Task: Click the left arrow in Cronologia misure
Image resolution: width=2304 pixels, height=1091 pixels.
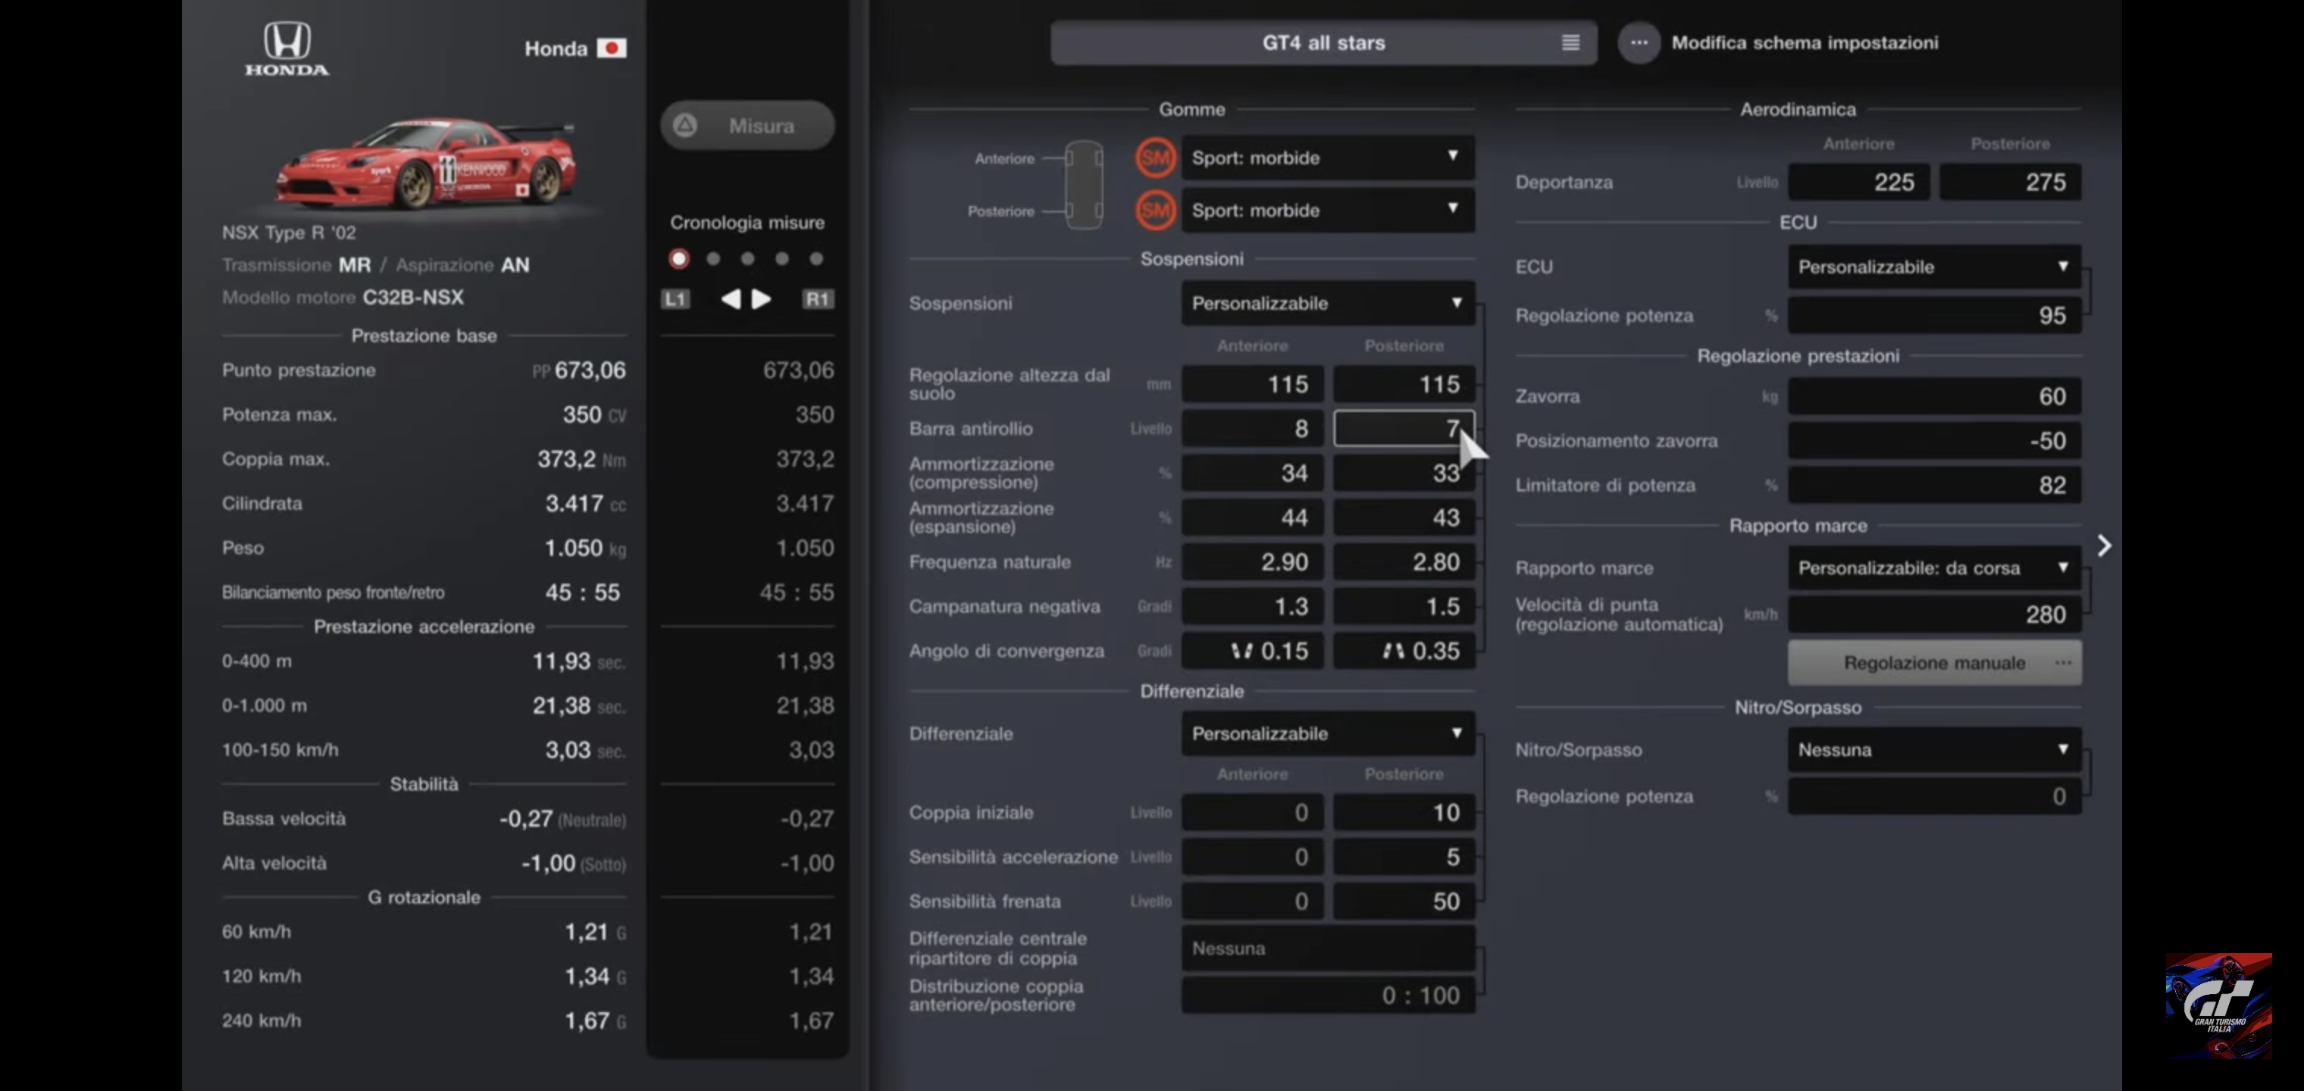Action: (x=731, y=299)
